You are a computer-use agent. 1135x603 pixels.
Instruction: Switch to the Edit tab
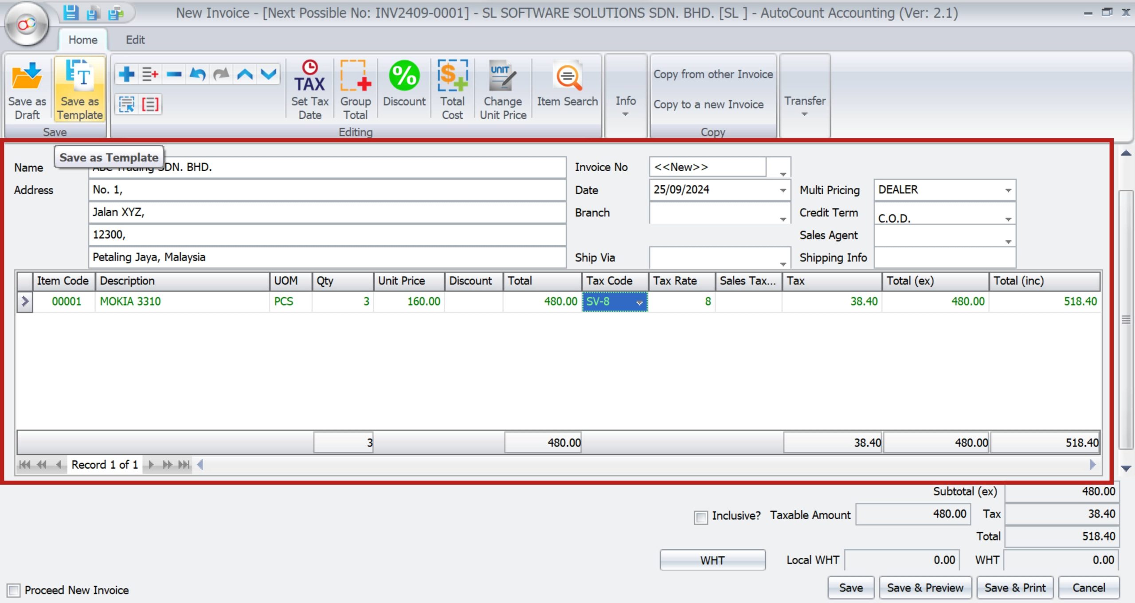135,39
